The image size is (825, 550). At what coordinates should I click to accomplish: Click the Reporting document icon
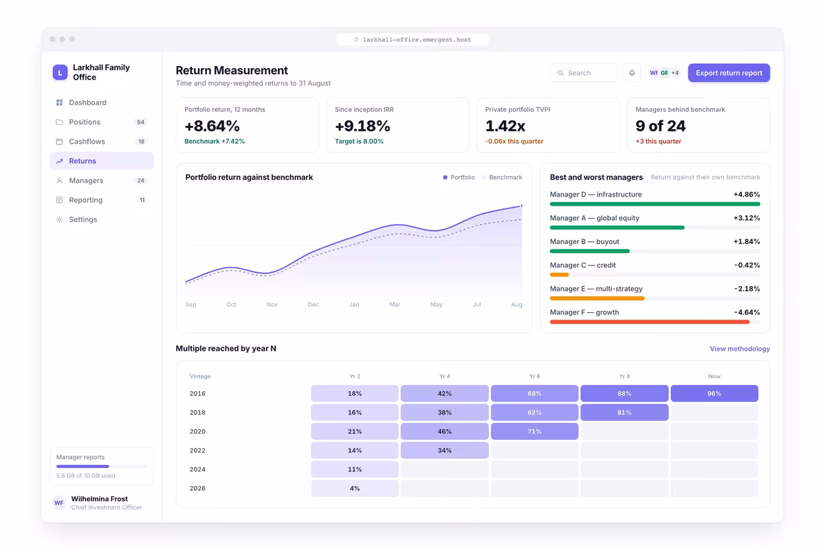click(x=59, y=200)
